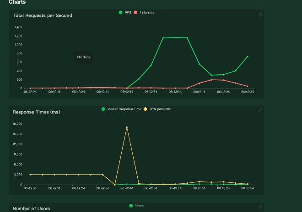Click the green RPS legend dot
This screenshot has width=302, height=212.
click(120, 12)
